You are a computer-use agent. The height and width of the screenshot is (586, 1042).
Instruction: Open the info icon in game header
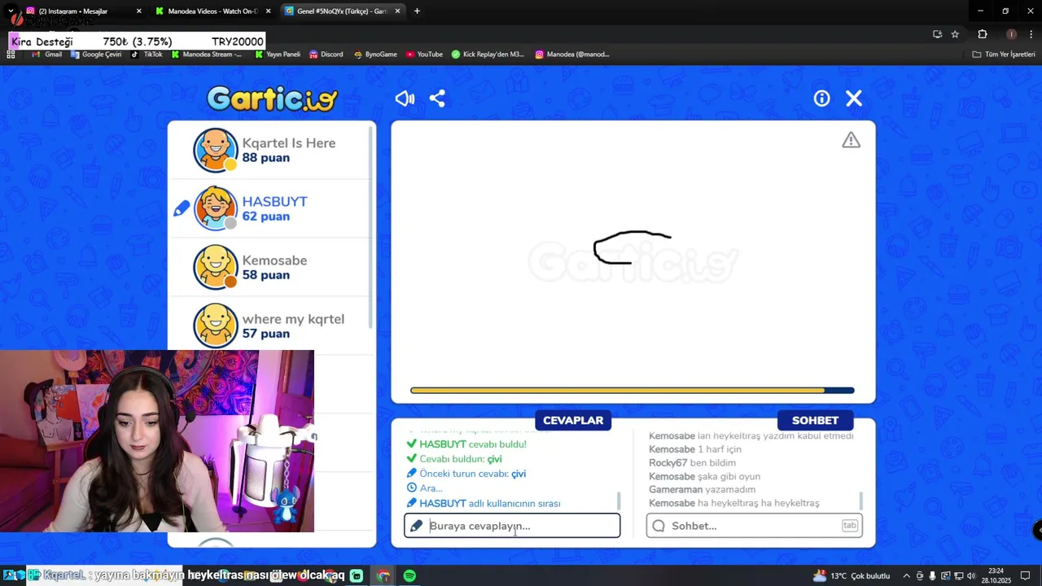[x=821, y=98]
